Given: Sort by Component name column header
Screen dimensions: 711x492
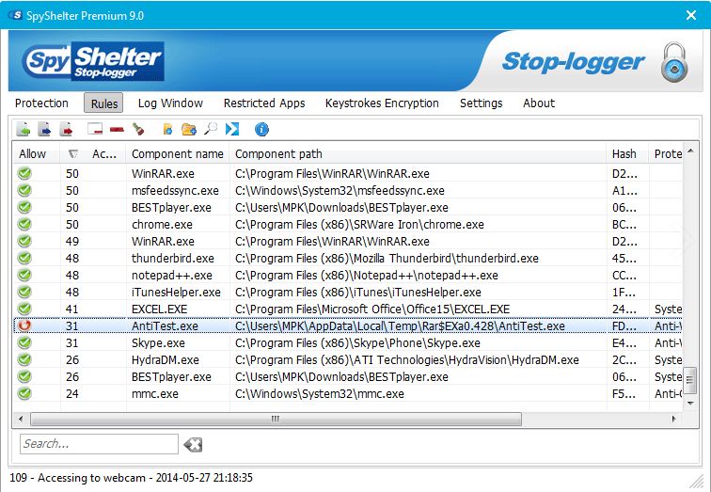Looking at the screenshot, I should 178,154.
